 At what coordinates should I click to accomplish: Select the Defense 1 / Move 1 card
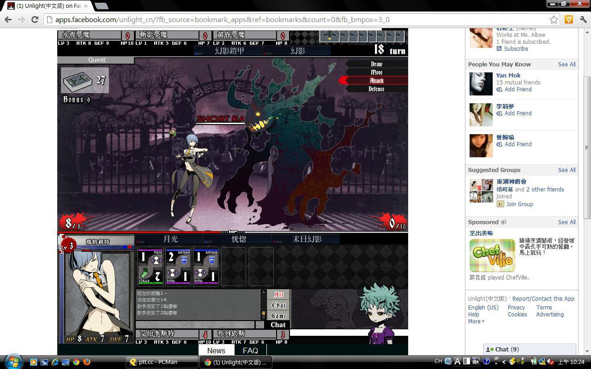coord(206,267)
